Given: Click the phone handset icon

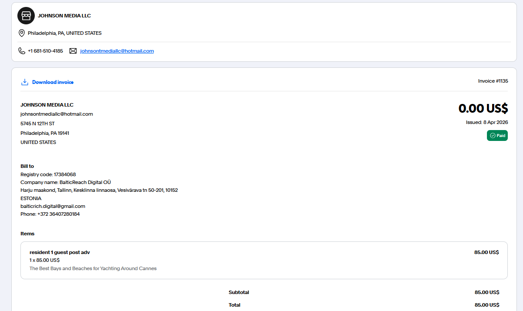Looking at the screenshot, I should [22, 51].
